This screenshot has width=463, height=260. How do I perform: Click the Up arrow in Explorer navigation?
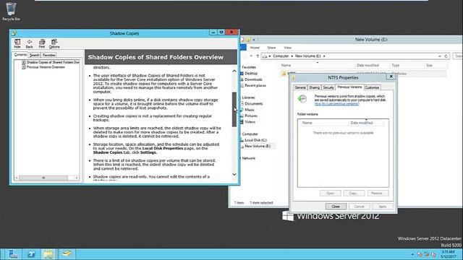coord(258,56)
